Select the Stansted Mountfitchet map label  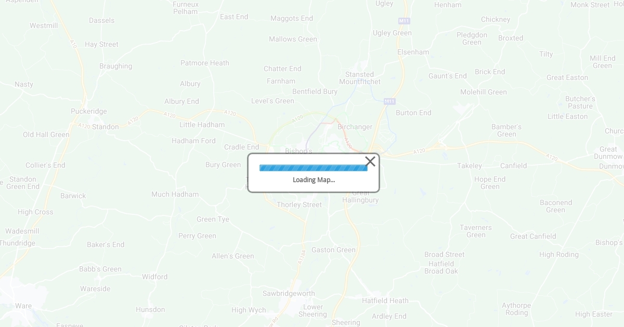[360, 78]
